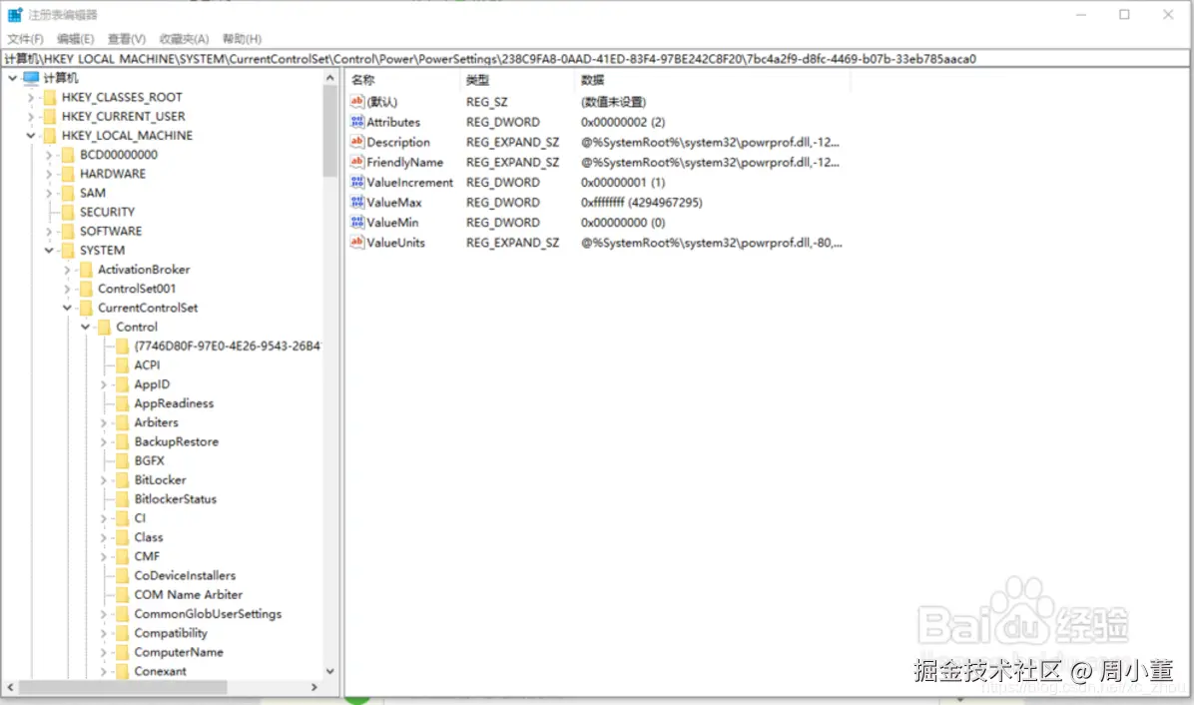Click the ActivationBroker folder icon
1194x705 pixels.
coord(87,270)
